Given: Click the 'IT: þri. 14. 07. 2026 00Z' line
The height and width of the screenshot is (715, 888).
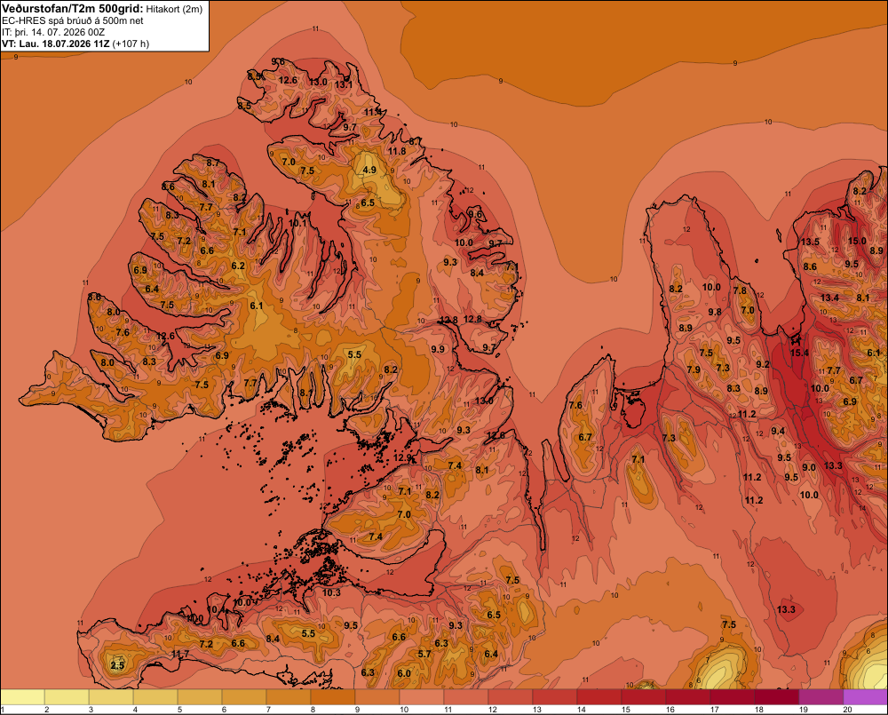Looking at the screenshot, I should click(53, 32).
